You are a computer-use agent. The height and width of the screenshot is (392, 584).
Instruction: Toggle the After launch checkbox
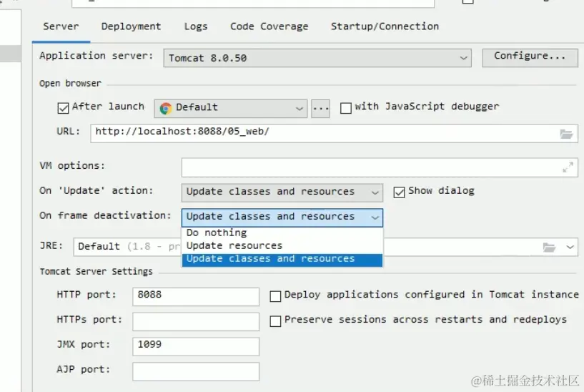tap(63, 108)
